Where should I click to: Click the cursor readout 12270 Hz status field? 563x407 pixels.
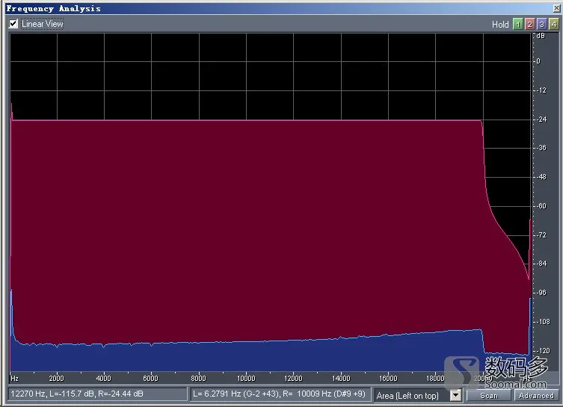click(97, 394)
